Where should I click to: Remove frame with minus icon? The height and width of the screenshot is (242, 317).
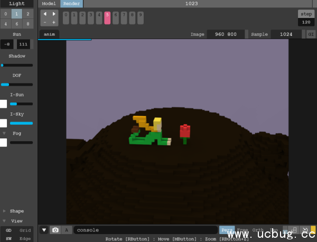point(45,22)
